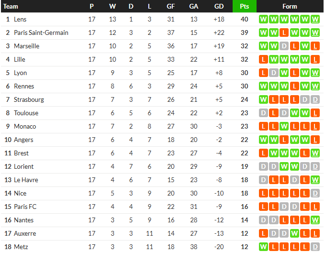Click Nice's last grey D form badge
Screen dimensions: 325x262
pyautogui.click(x=315, y=193)
